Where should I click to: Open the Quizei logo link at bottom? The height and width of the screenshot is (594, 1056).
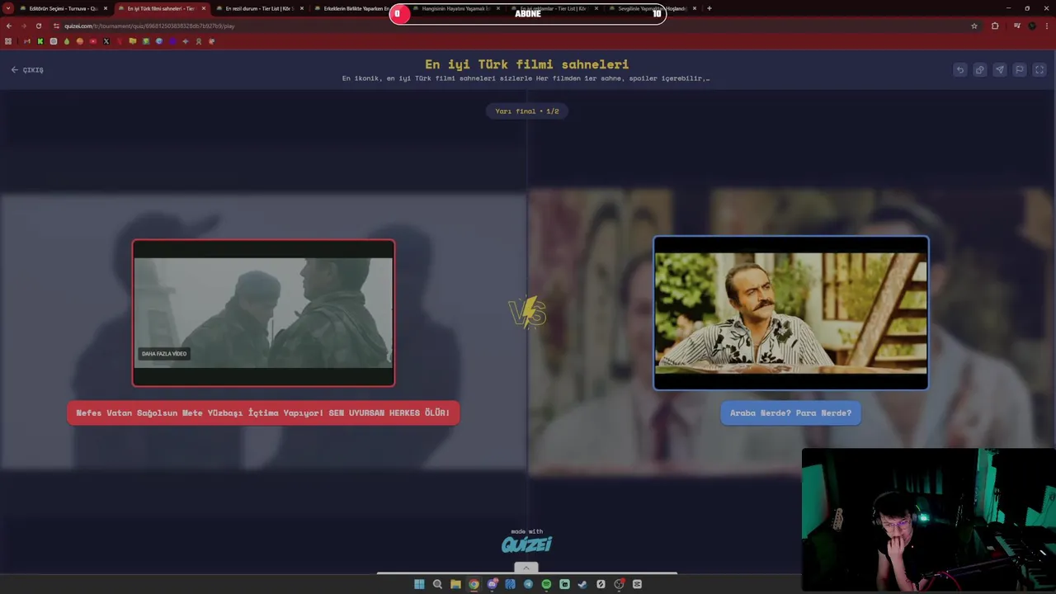526,544
